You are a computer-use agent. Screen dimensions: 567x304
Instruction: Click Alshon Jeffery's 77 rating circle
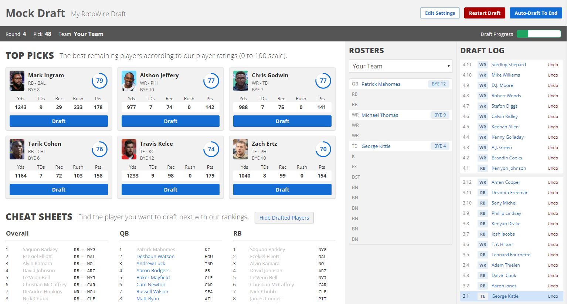tap(211, 81)
